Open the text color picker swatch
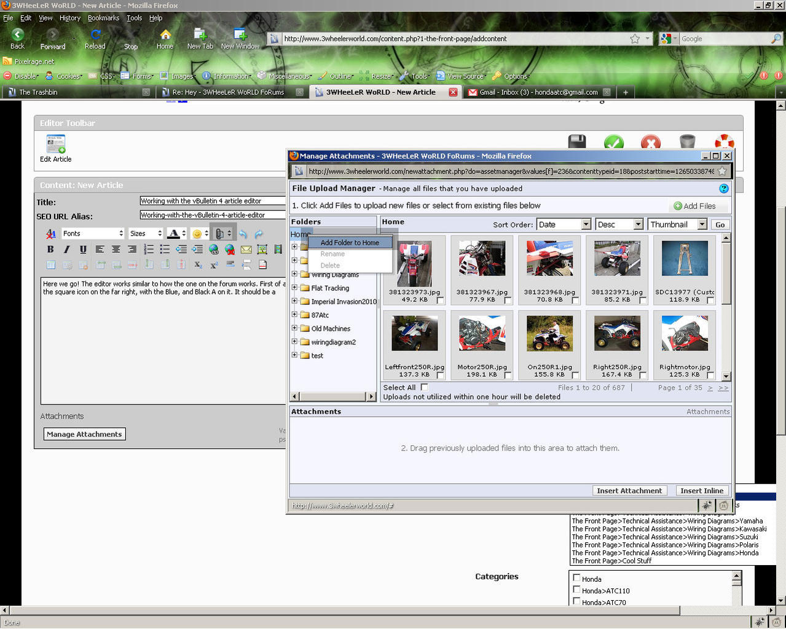 (173, 234)
